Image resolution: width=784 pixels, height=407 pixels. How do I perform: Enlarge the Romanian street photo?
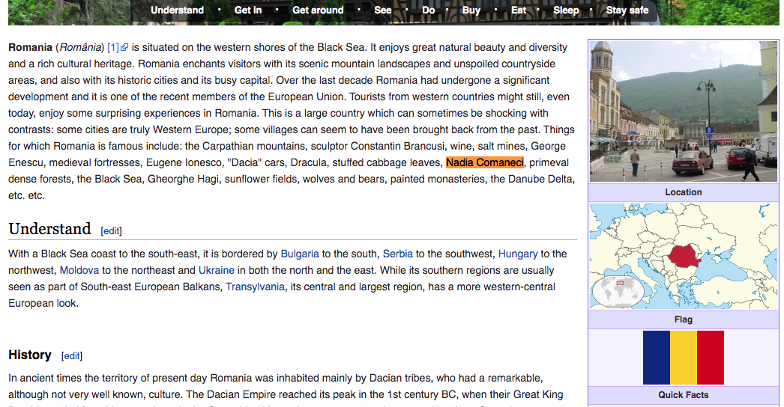point(684,111)
